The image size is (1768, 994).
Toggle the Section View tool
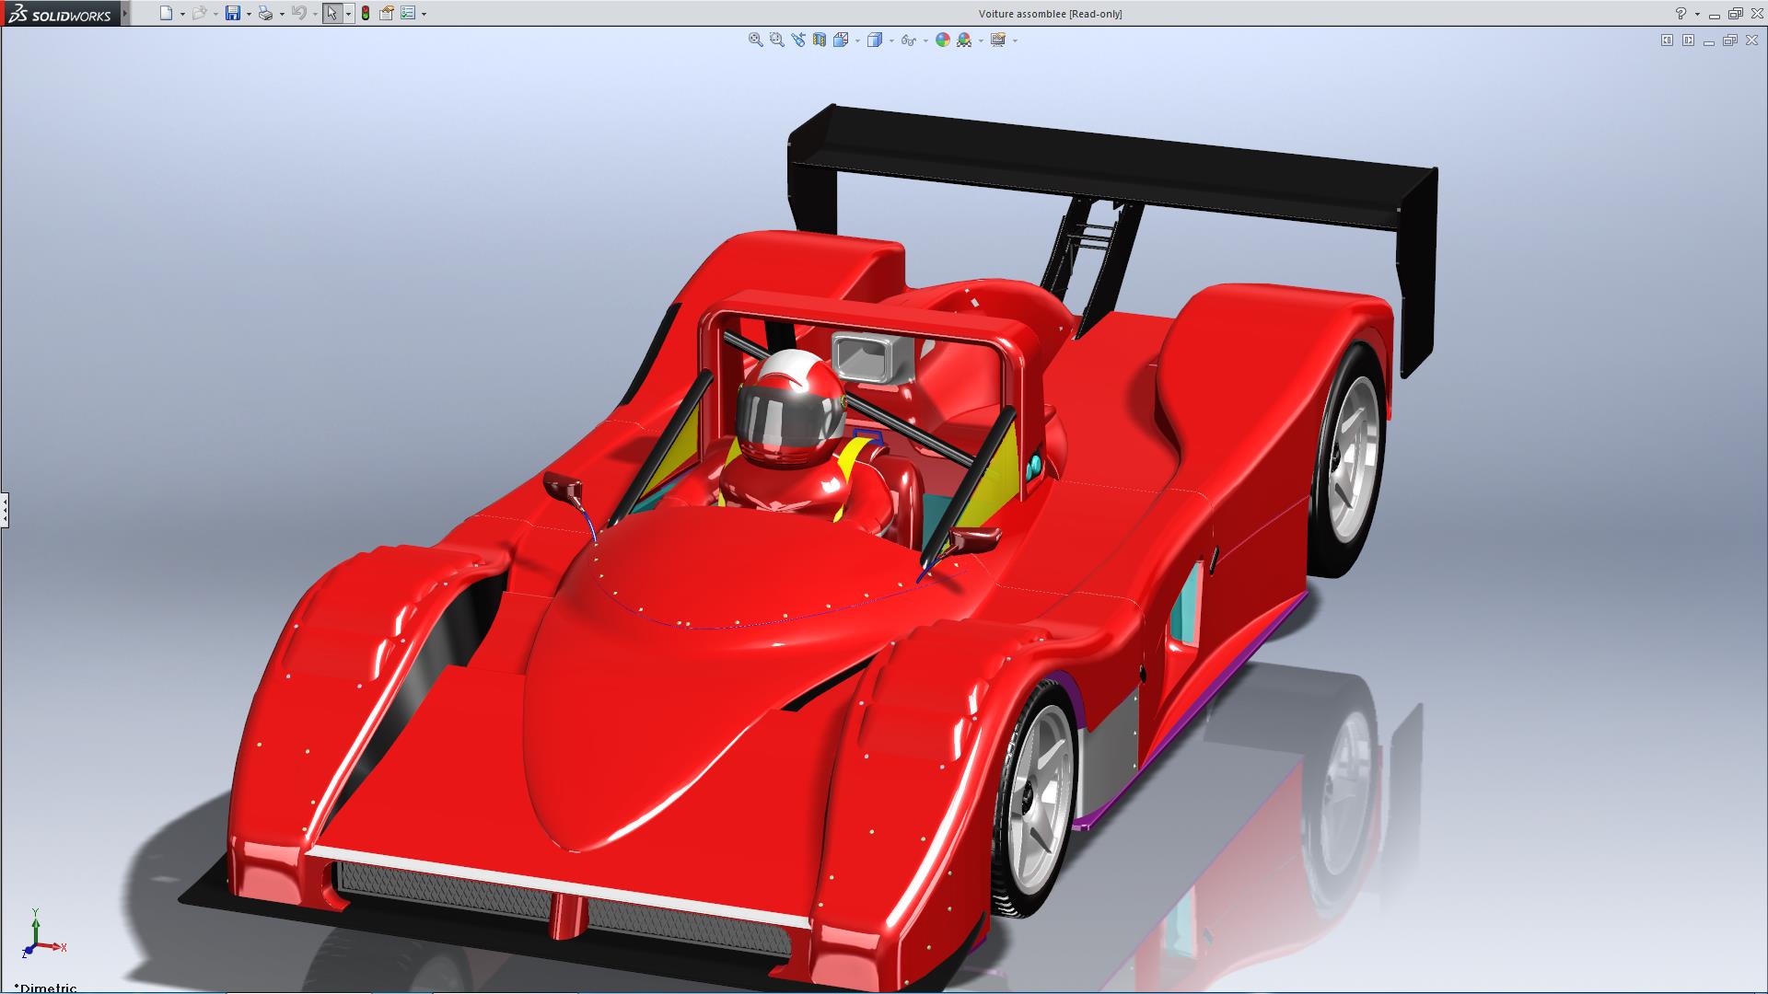click(x=819, y=40)
